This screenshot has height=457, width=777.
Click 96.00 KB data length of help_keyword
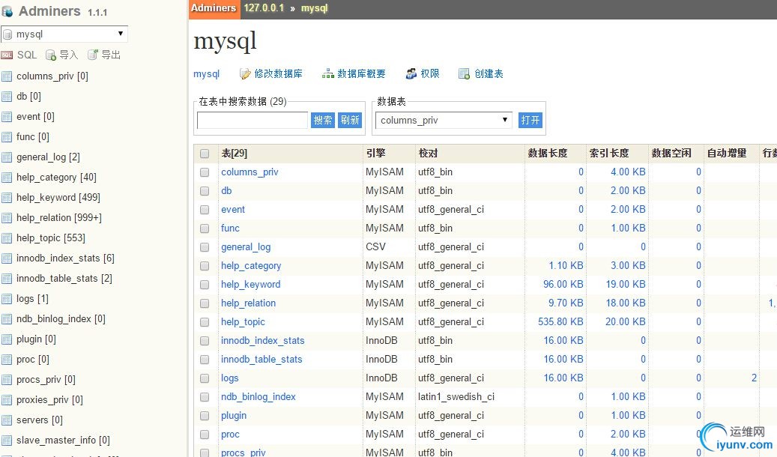(563, 285)
